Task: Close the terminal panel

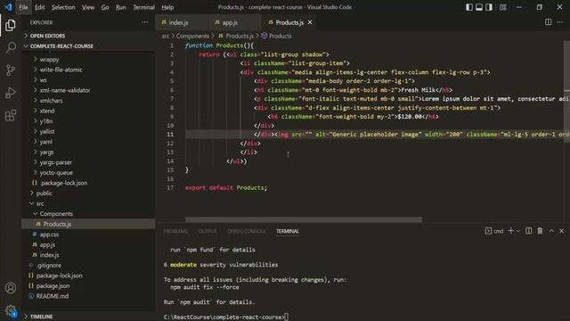Action: [x=562, y=231]
